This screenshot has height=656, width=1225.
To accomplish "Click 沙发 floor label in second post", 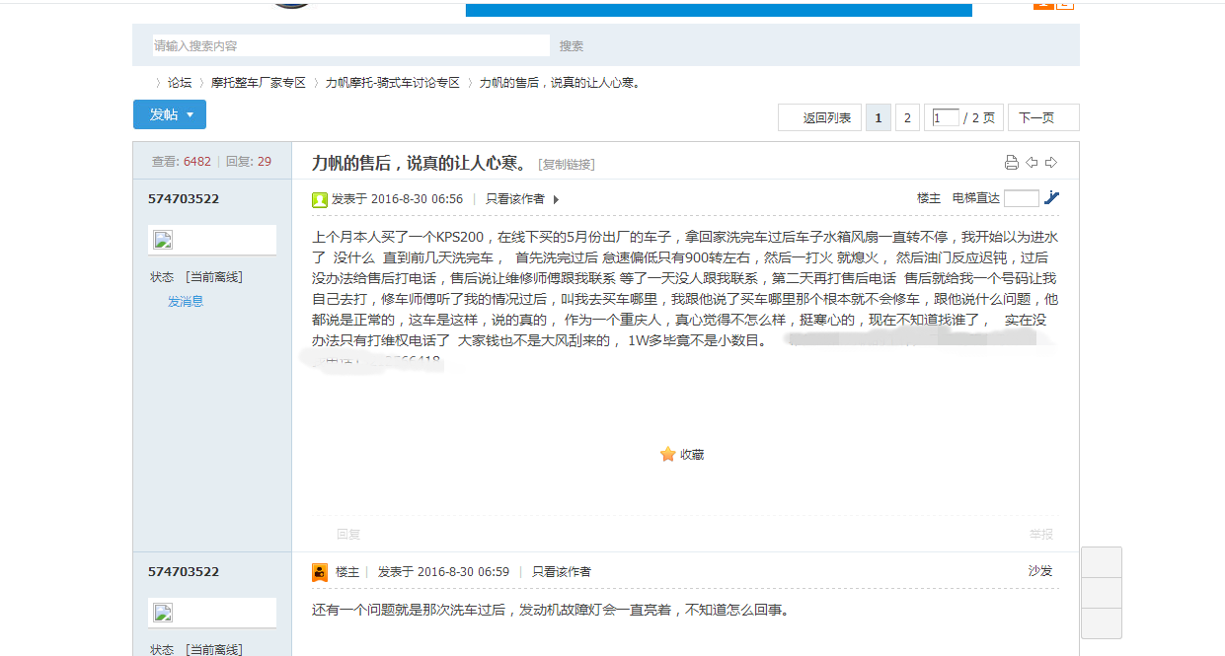I will click(1040, 571).
